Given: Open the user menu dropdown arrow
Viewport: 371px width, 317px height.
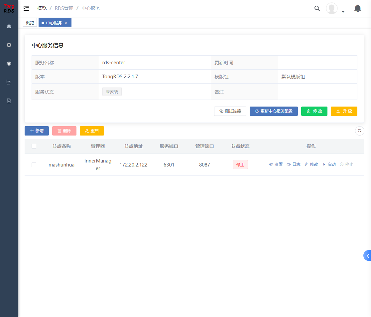Looking at the screenshot, I should pos(343,12).
